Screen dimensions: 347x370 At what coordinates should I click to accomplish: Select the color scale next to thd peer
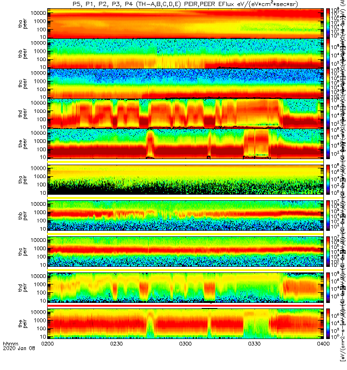[x=328, y=113]
